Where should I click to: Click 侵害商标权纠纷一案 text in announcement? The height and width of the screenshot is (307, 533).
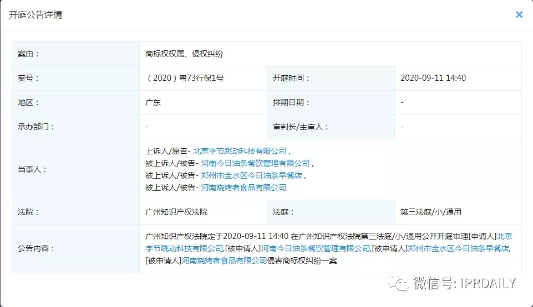point(302,261)
